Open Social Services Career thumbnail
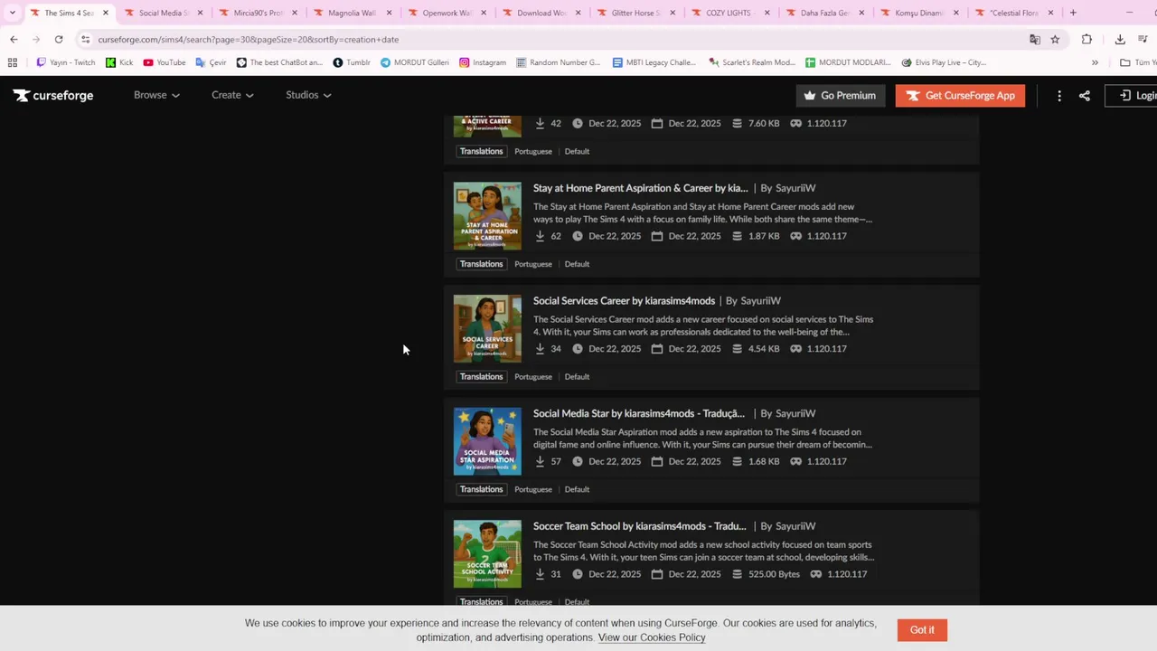Viewport: 1157px width, 651px height. click(x=487, y=329)
